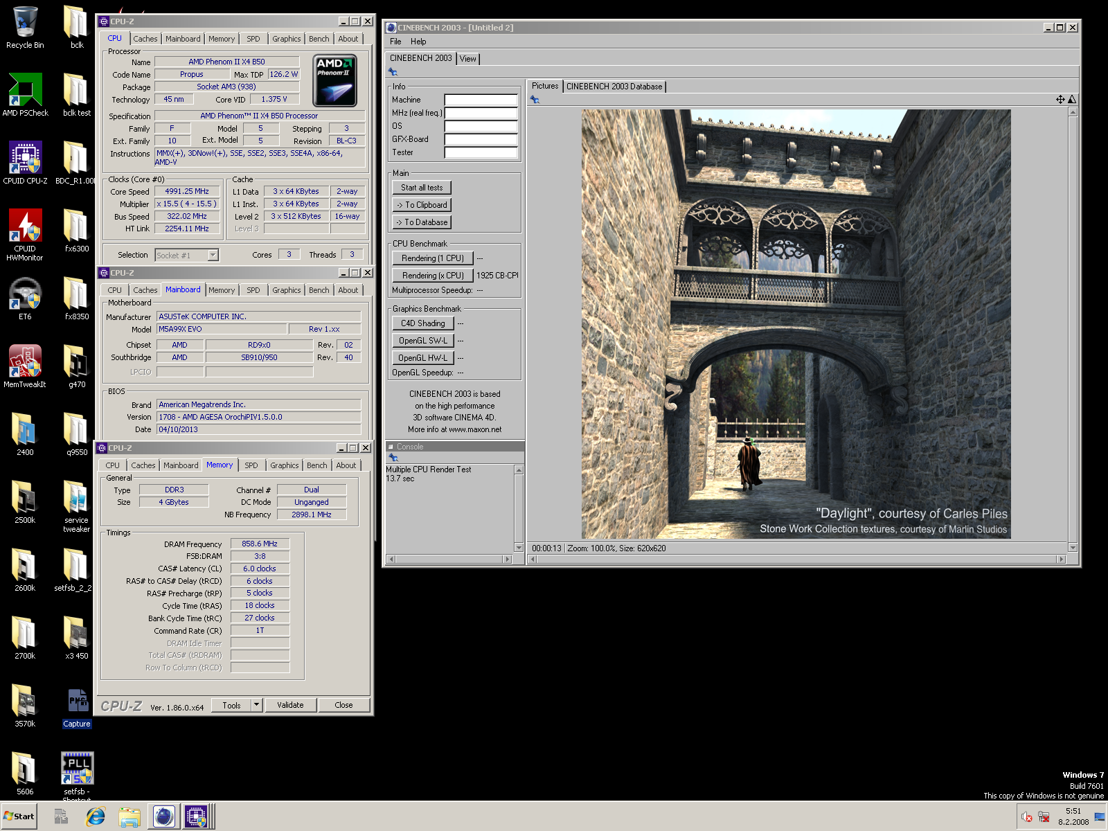
Task: Launch the CPUID HWMonitor desktop shortcut
Action: click(25, 235)
